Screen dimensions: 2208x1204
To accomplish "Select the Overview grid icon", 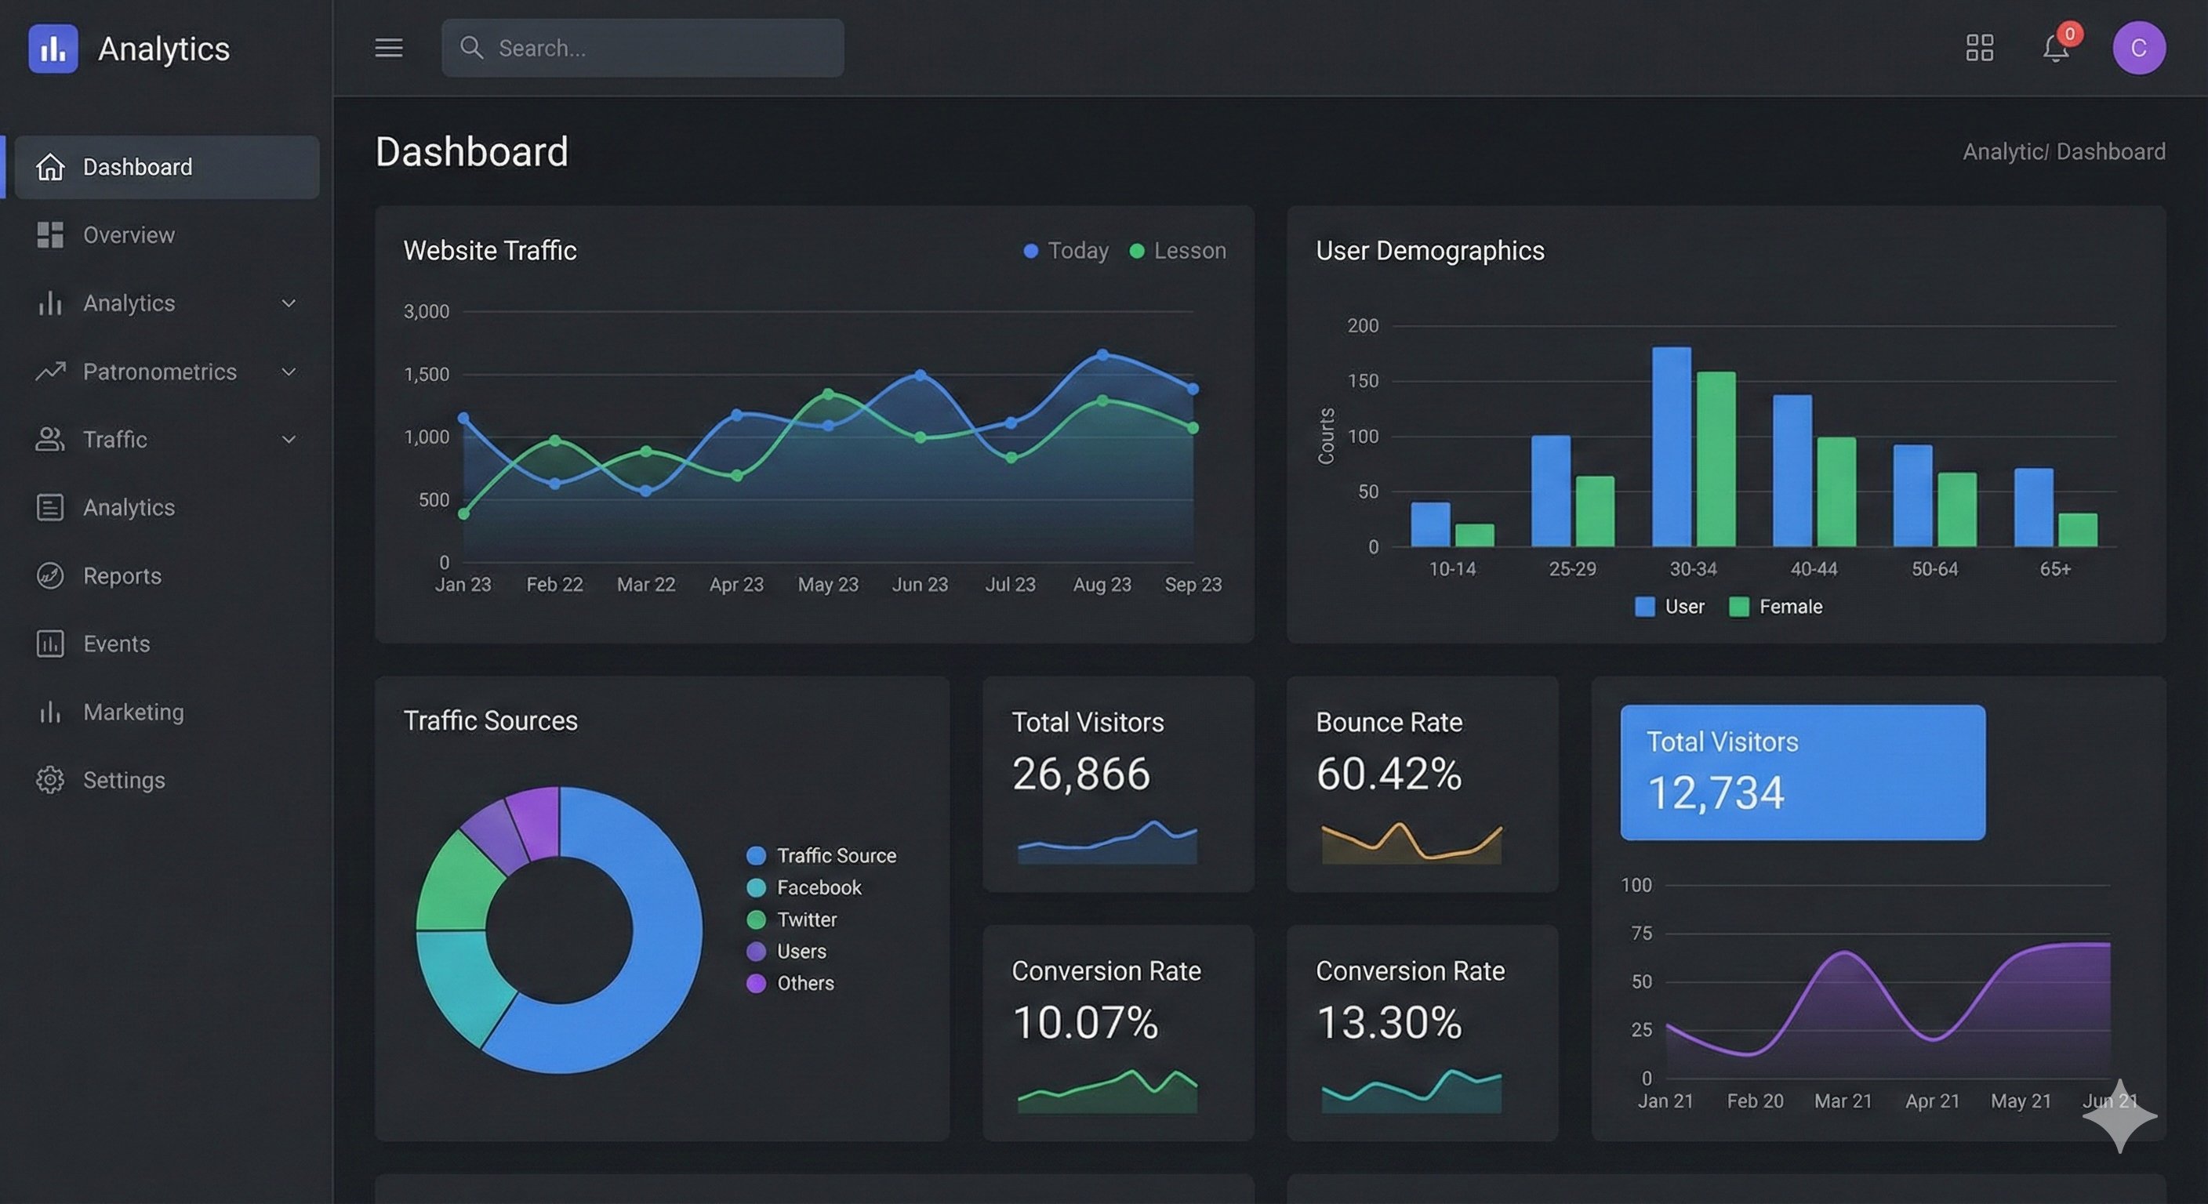I will 50,235.
